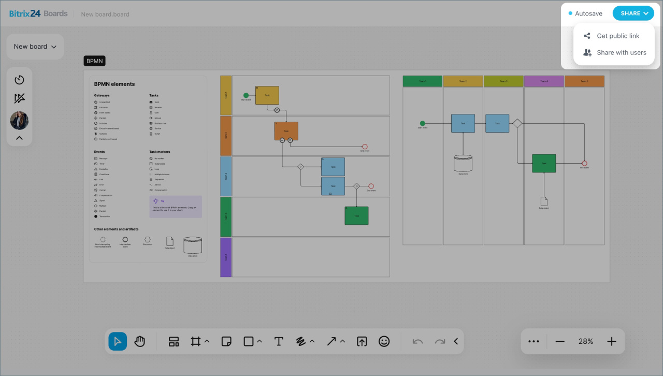The width and height of the screenshot is (663, 376).
Task: Select the frame tool
Action: (x=195, y=341)
